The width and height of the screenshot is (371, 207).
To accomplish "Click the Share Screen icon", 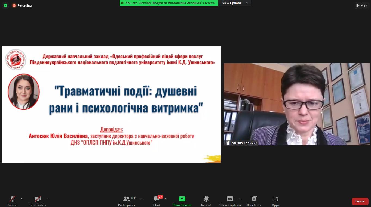I will pos(182,199).
